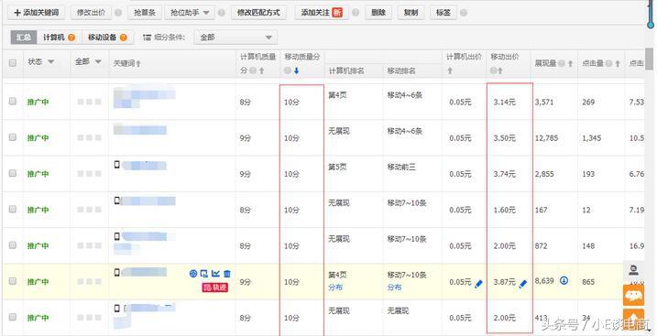The height and width of the screenshot is (336, 657).
Task: Click the sort arrow next to 展现量 header
Action: tap(570, 63)
